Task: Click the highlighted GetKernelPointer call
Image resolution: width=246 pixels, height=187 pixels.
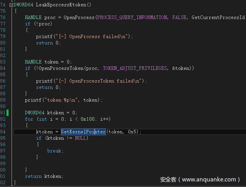Action: pos(83,132)
